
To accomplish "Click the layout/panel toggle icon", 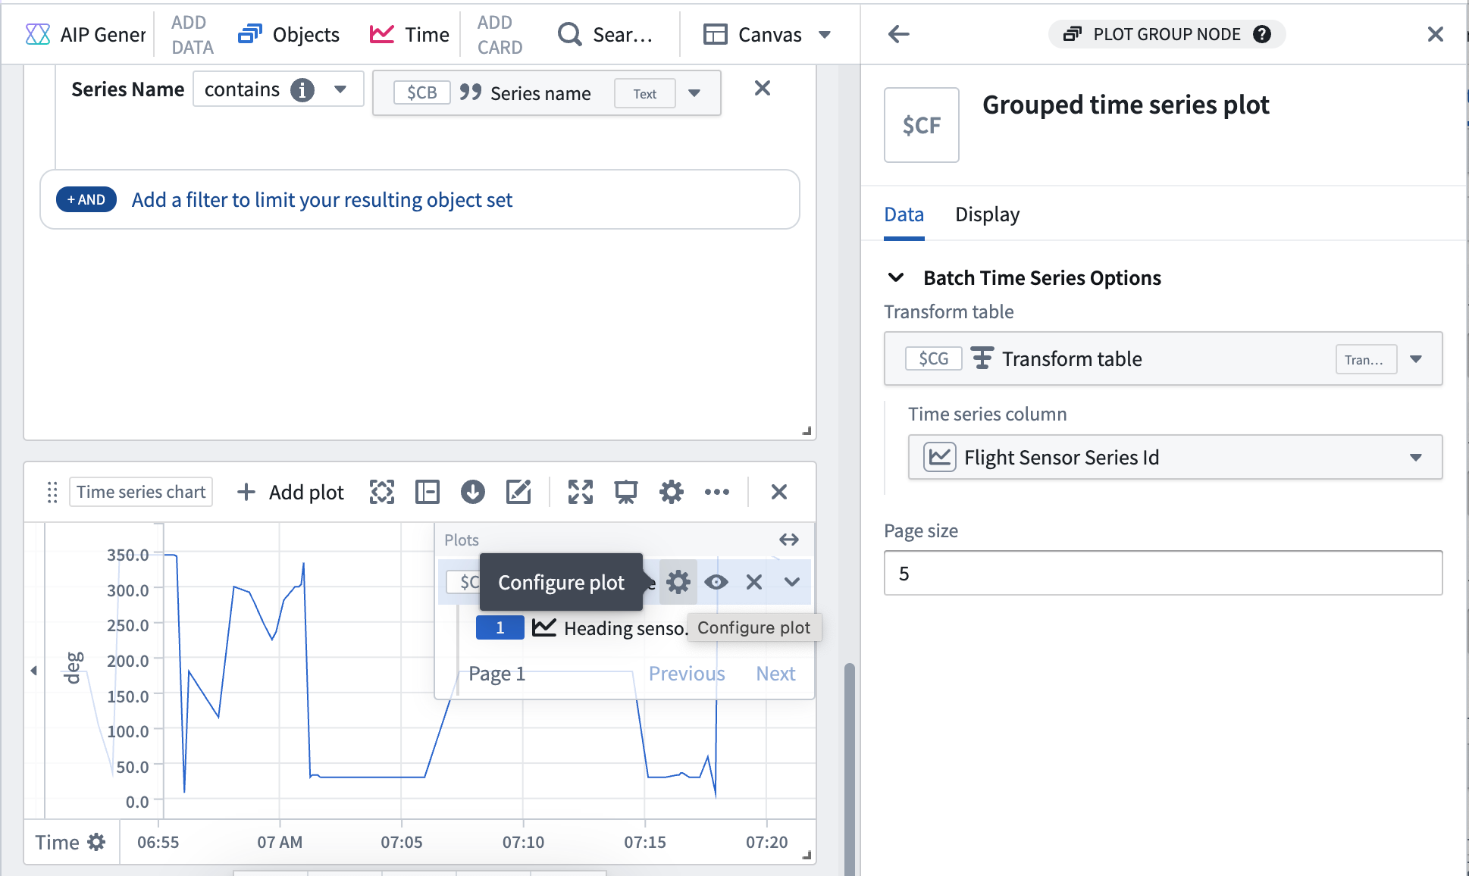I will [x=427, y=493].
